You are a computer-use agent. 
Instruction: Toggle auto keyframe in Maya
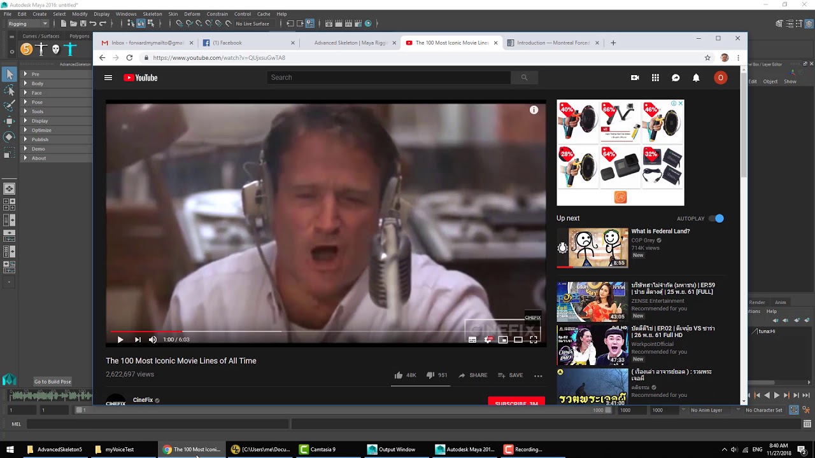[x=795, y=410]
